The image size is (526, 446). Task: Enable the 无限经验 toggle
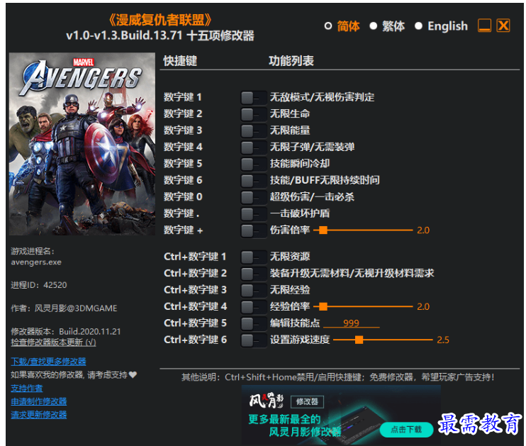[x=254, y=290]
